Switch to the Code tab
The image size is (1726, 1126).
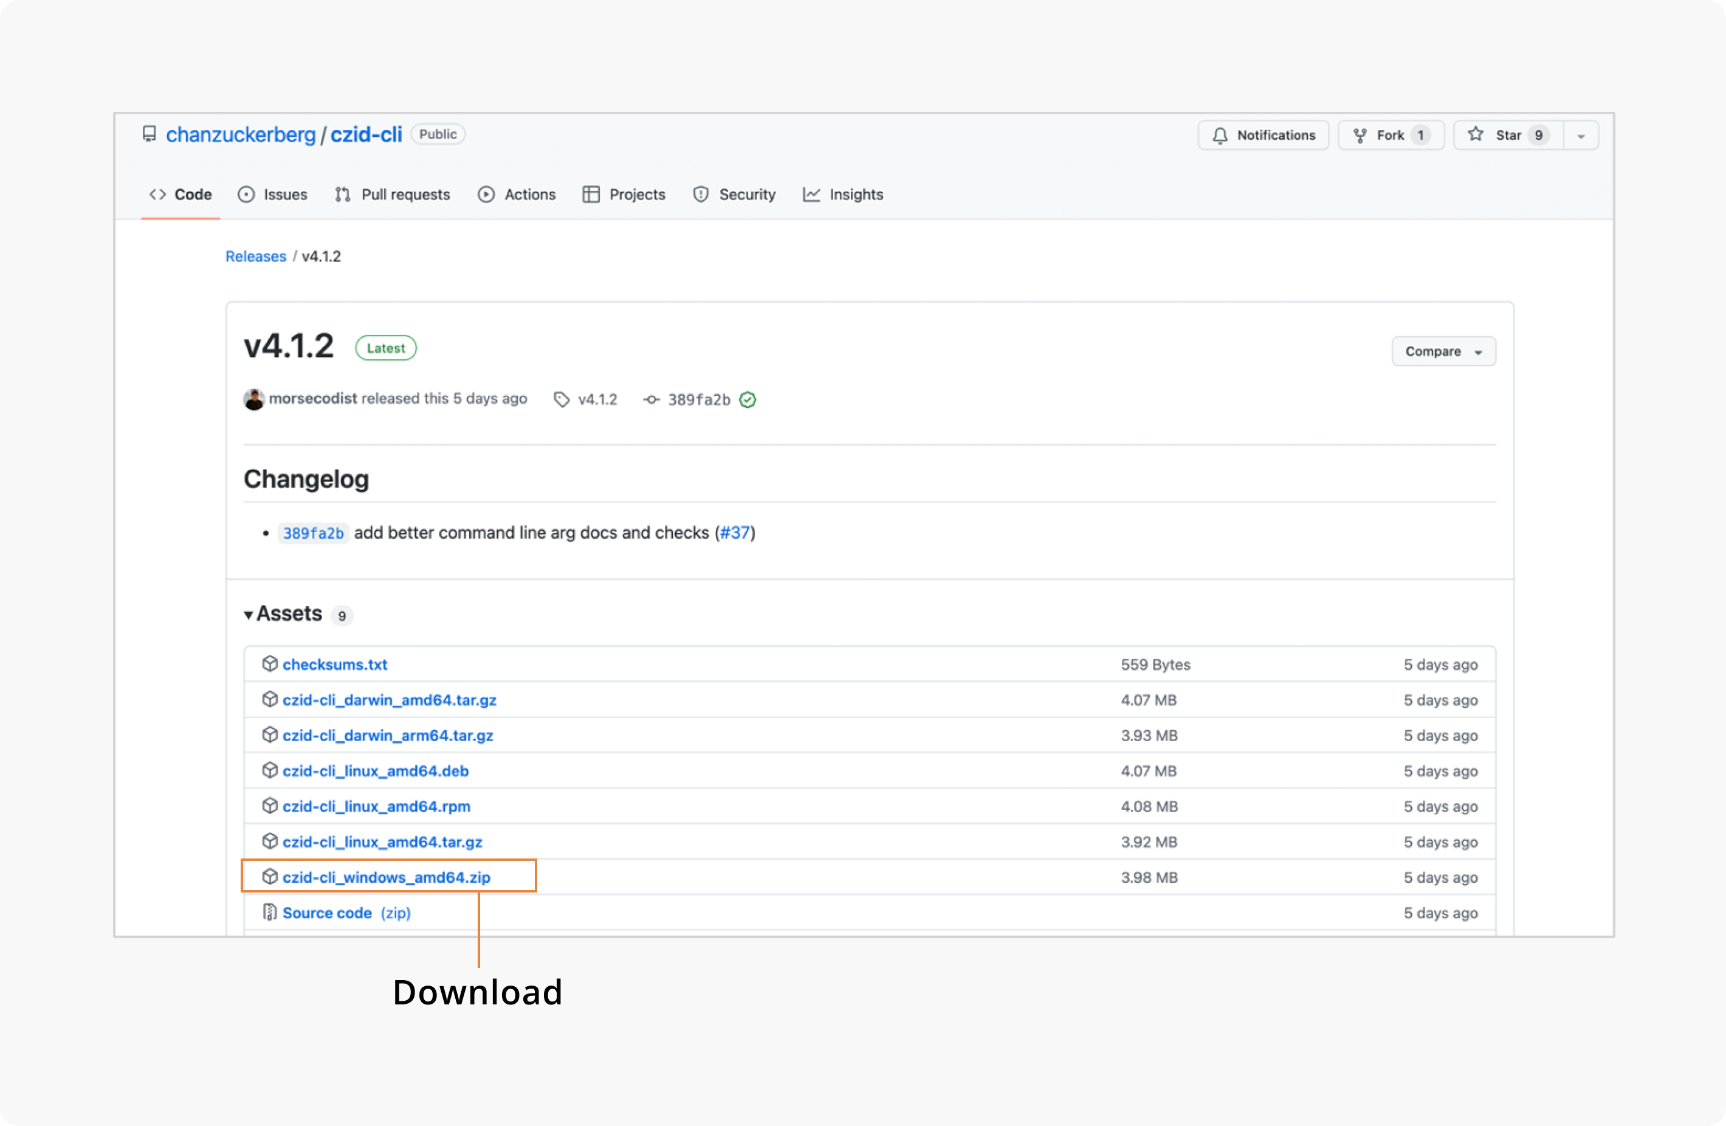click(x=181, y=195)
